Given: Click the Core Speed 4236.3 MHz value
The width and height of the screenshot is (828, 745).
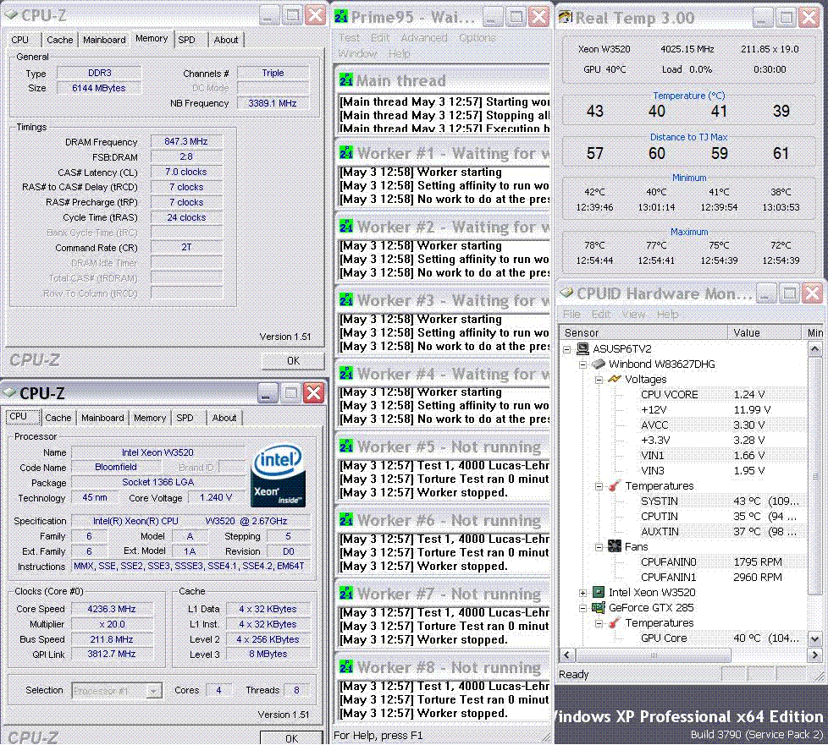Looking at the screenshot, I should pyautogui.click(x=112, y=609).
